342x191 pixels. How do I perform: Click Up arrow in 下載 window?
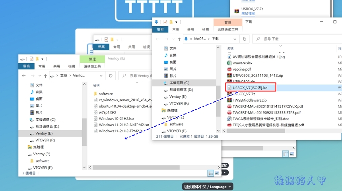coord(179,39)
